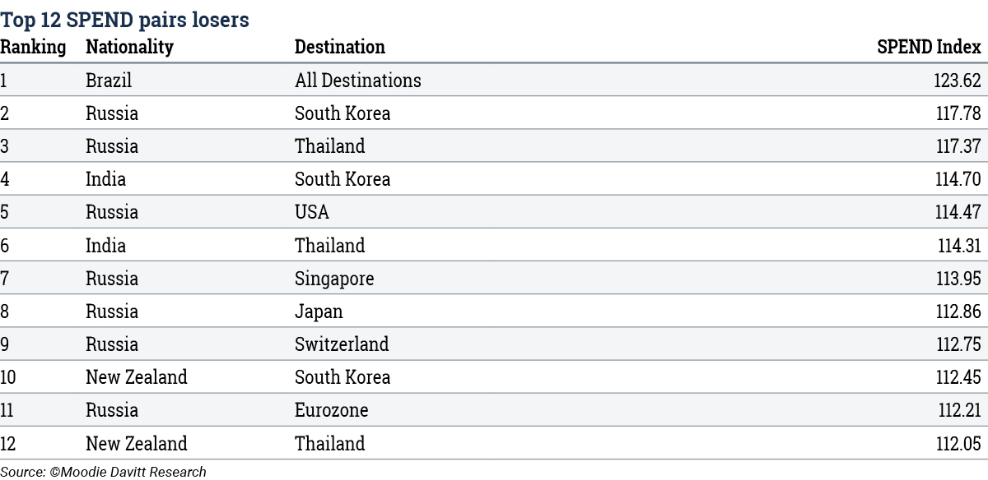Click the SPEND Index column header
988x480 pixels.
(x=929, y=47)
